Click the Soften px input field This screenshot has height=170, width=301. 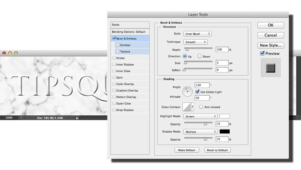point(222,70)
